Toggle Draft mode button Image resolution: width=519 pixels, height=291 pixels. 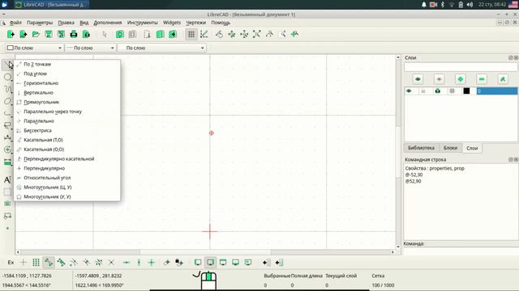[204, 34]
